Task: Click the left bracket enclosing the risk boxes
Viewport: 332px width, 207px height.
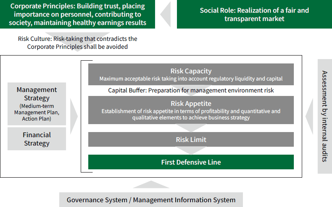Action: [82, 116]
